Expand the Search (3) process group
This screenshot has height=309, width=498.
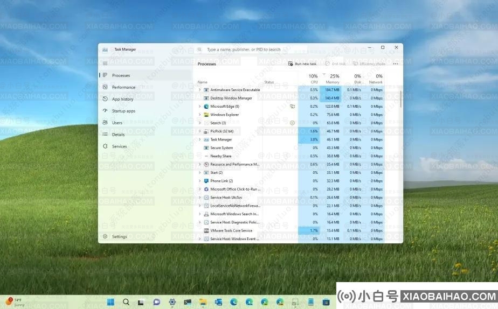[200, 123]
